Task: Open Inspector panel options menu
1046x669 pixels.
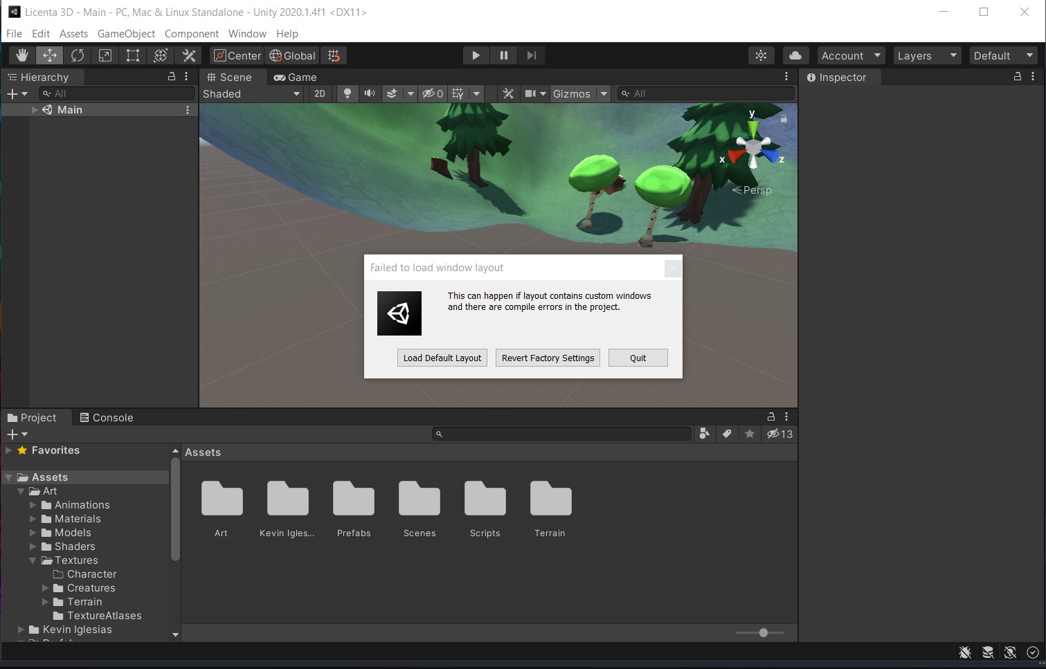Action: click(1033, 77)
